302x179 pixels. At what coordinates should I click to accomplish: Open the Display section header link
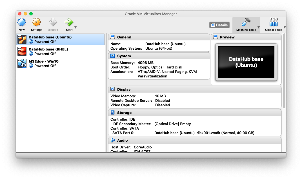[124, 89]
